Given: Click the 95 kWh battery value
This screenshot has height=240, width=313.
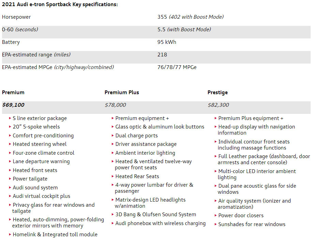Looking at the screenshot, I should coord(167,42).
